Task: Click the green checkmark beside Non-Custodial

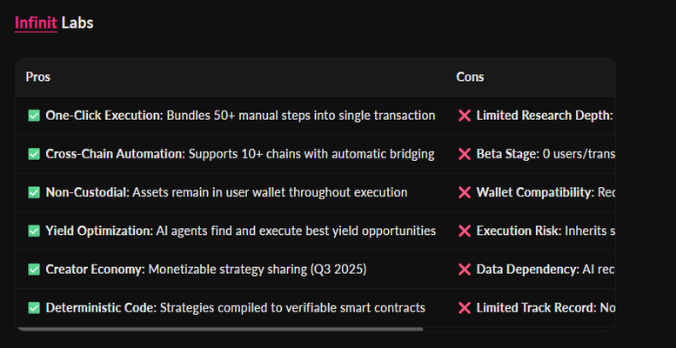Action: tap(34, 192)
